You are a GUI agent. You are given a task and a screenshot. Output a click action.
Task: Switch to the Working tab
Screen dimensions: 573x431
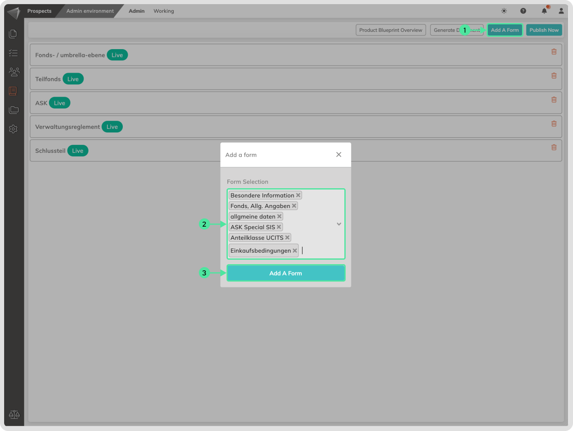164,11
